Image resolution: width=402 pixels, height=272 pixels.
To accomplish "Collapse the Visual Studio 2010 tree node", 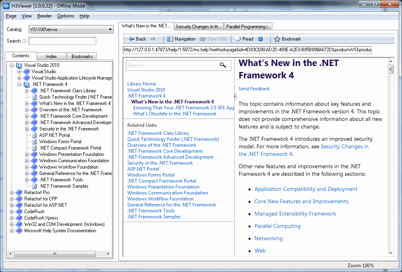I will tap(12, 65).
